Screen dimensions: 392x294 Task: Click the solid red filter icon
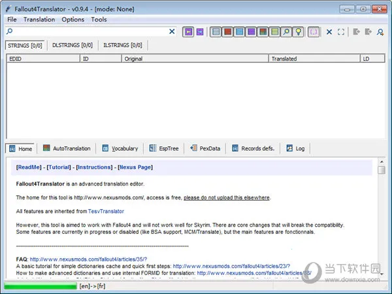click(228, 31)
